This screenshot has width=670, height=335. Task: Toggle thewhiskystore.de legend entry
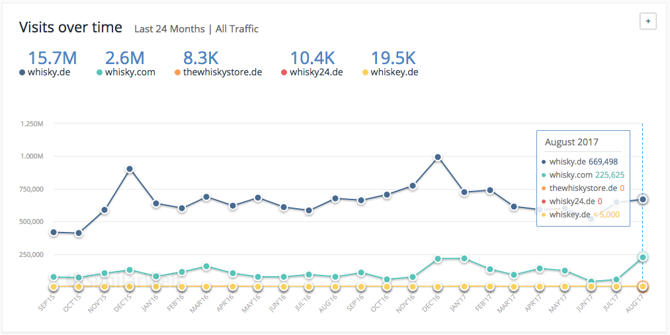coord(218,72)
